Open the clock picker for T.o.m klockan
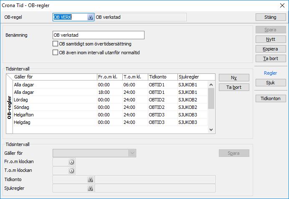This screenshot has width=289, height=199. [71, 171]
